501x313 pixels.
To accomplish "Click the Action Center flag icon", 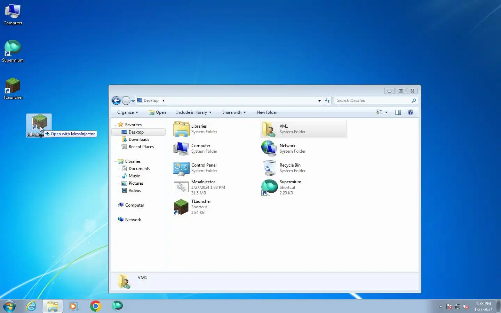I will click(x=449, y=307).
